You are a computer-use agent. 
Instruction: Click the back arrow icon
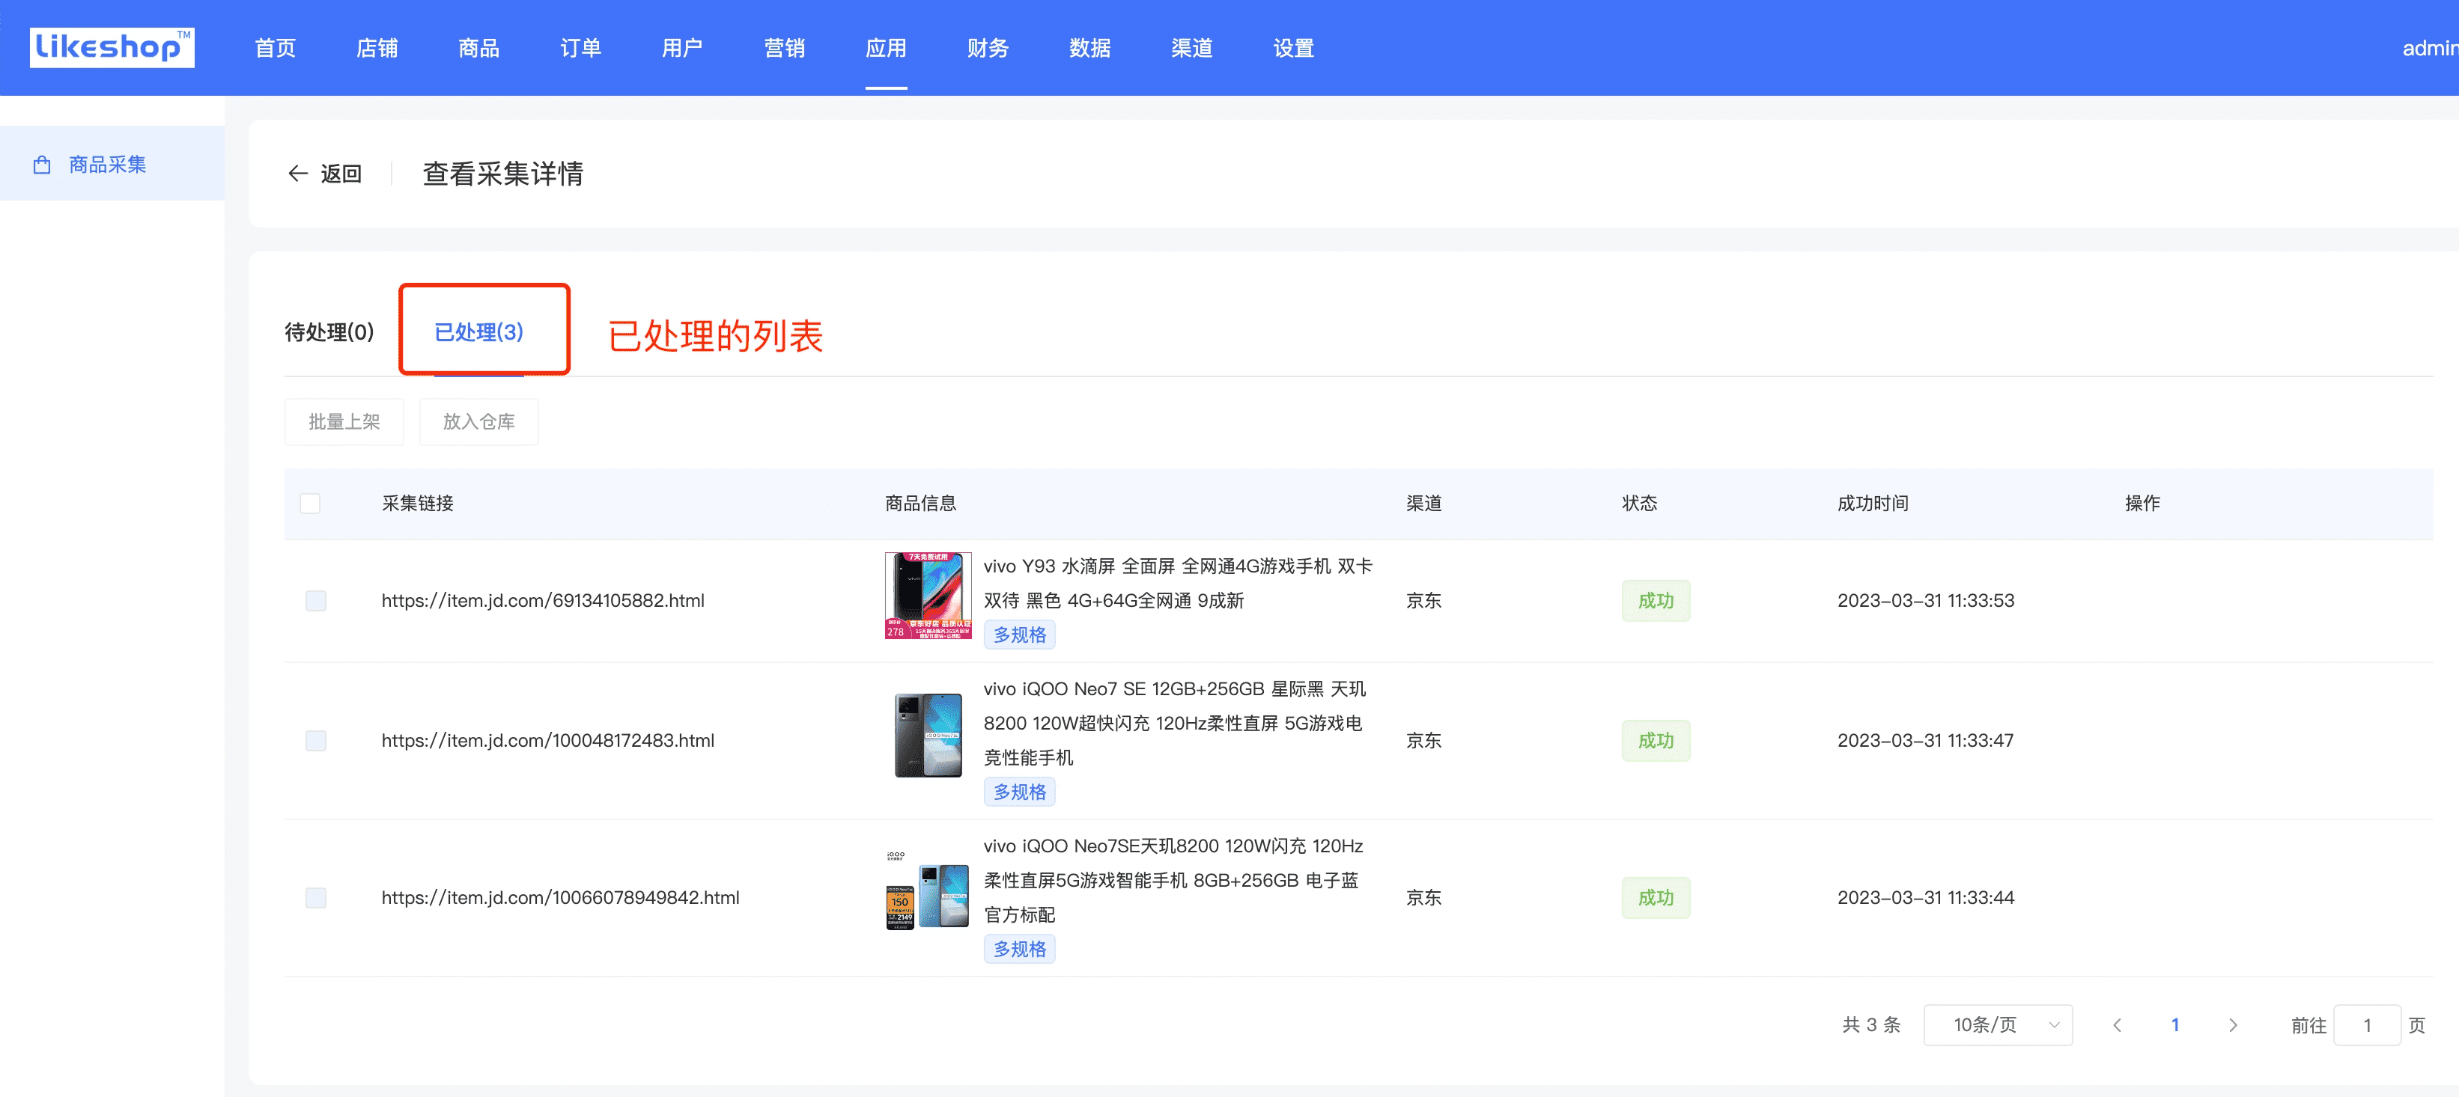click(x=298, y=174)
